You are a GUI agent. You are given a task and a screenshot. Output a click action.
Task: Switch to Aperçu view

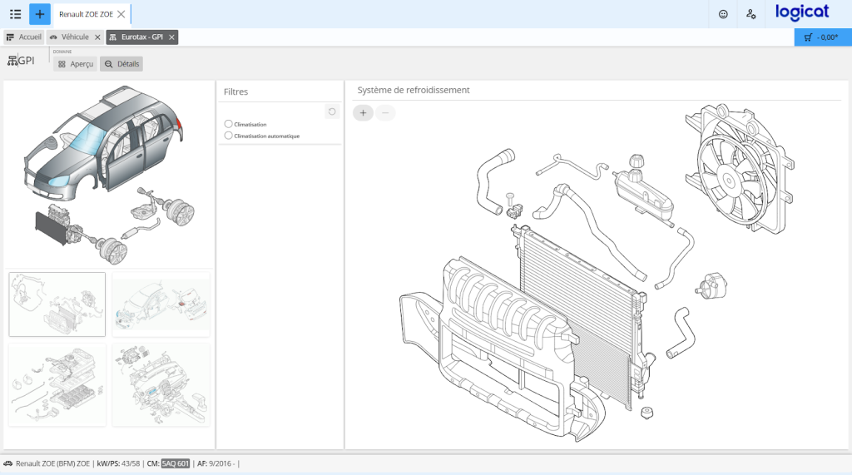tap(76, 64)
